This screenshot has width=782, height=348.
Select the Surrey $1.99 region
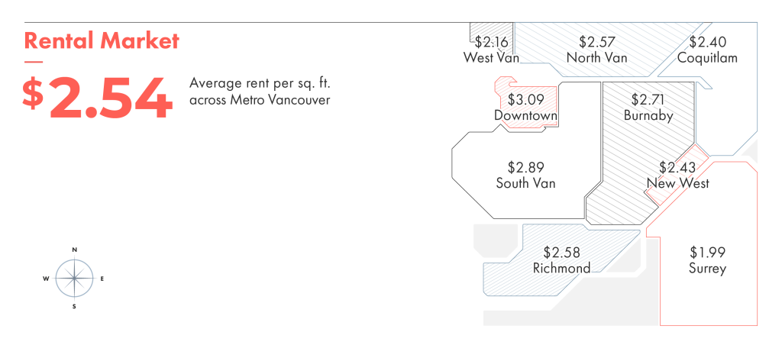coord(707,250)
